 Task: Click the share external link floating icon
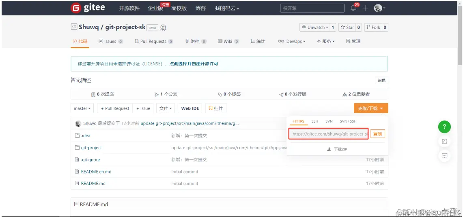(444, 142)
